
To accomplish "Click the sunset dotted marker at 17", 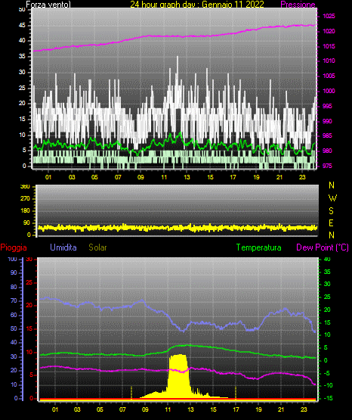I will [236, 393].
